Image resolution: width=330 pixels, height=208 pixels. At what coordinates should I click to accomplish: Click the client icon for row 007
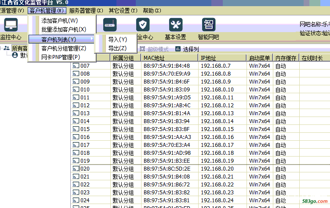point(75,66)
